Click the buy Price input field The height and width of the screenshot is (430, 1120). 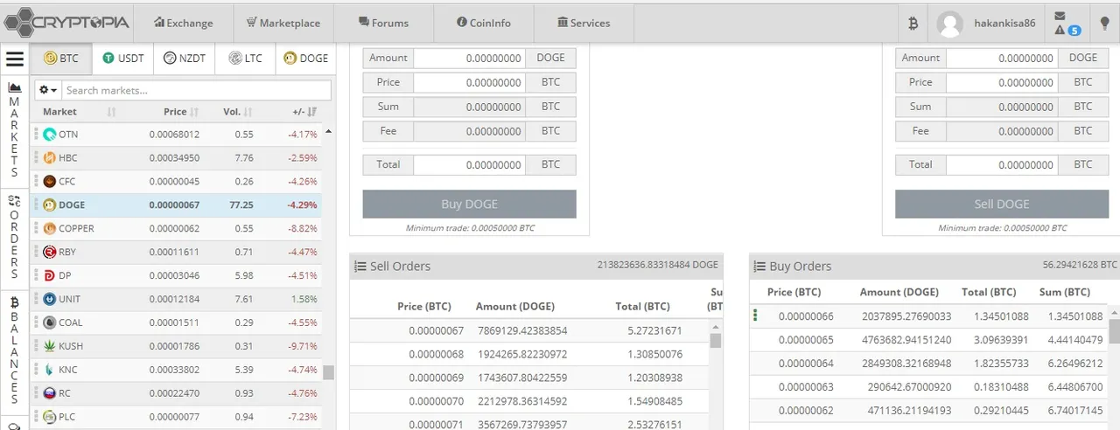point(469,82)
